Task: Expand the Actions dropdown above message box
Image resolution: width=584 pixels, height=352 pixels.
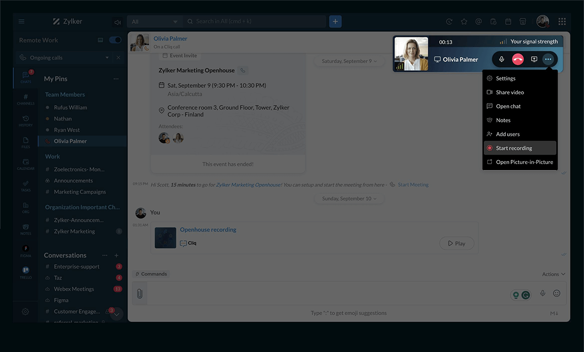Action: click(x=554, y=274)
